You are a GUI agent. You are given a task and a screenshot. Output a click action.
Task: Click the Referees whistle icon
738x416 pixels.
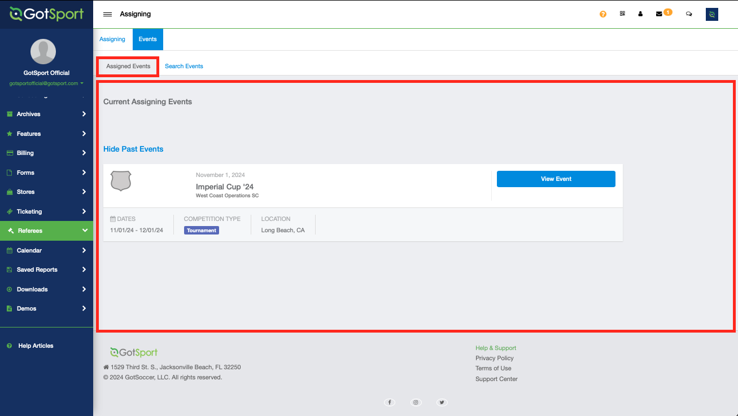tap(11, 231)
